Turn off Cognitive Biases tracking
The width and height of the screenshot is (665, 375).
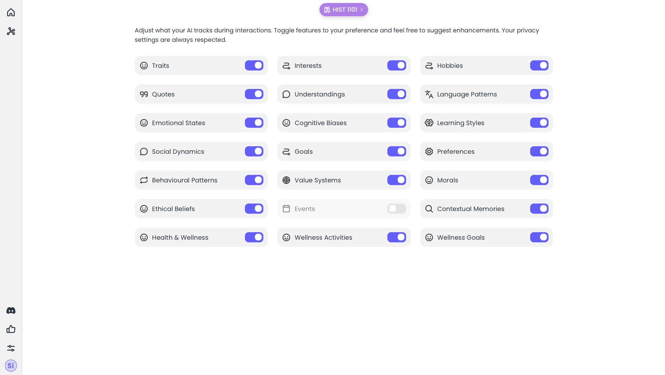396,123
